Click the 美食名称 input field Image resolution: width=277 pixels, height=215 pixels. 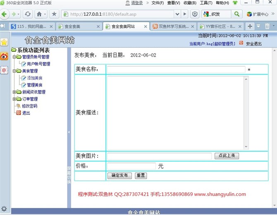pos(176,69)
